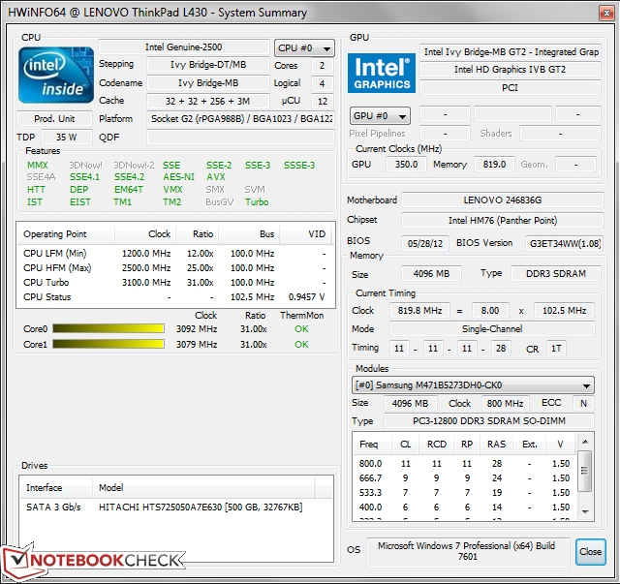Click the BIOS Version G3ET34WW field
The image size is (620, 584).
[565, 243]
